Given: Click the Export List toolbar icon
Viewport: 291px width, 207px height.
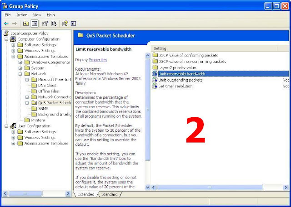Looking at the screenshot, I should [x=54, y=24].
